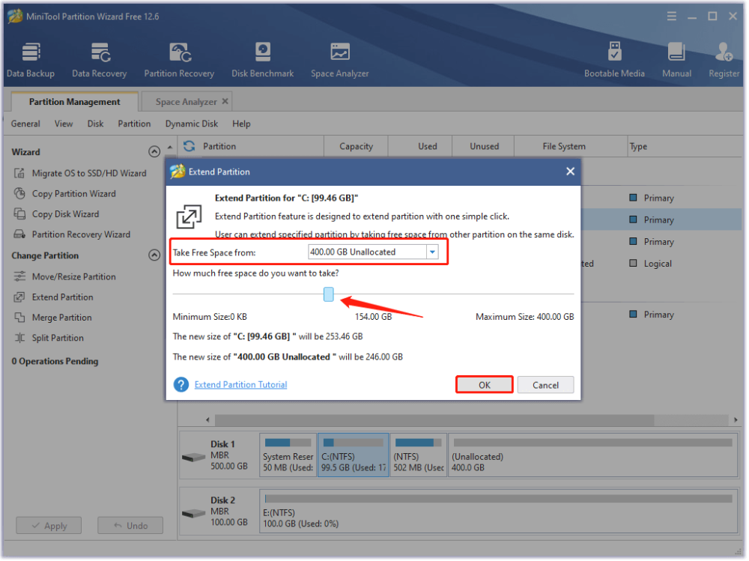
Task: Open the Dynamic Disk menu
Action: click(191, 124)
